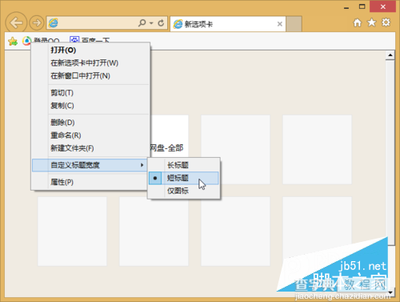Expand the 自定义标题宽度 submenu
Screen dimensions: 400x302
90,165
